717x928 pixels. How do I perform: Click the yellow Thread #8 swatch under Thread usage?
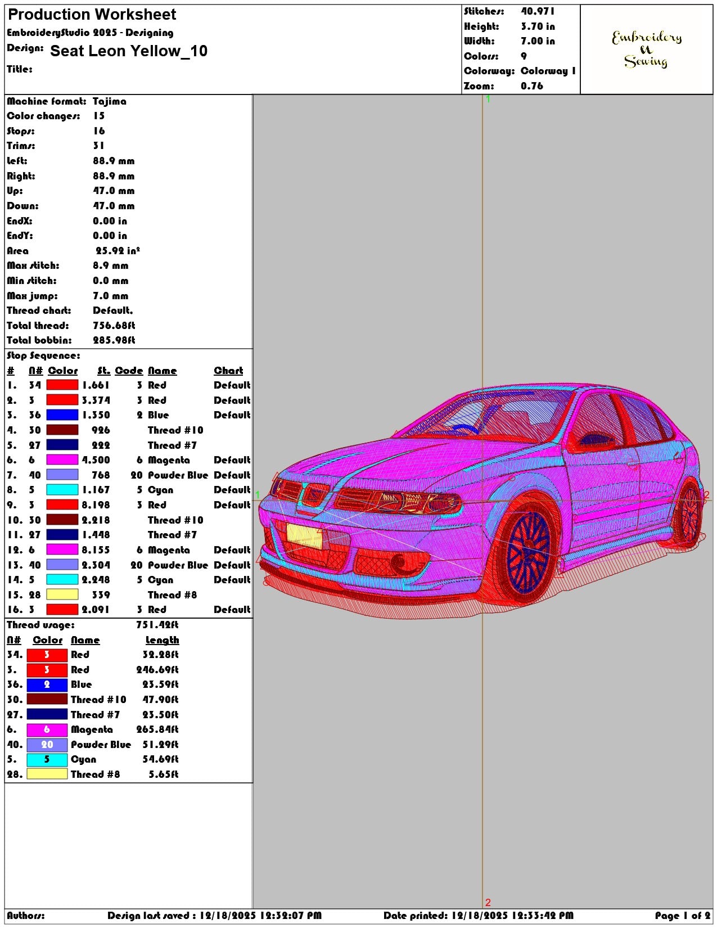point(47,774)
